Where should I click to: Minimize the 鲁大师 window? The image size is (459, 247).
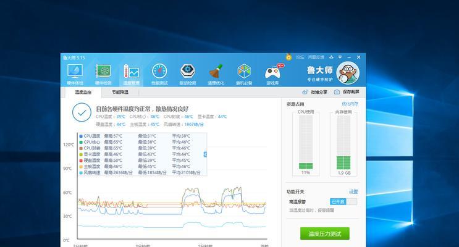349,57
